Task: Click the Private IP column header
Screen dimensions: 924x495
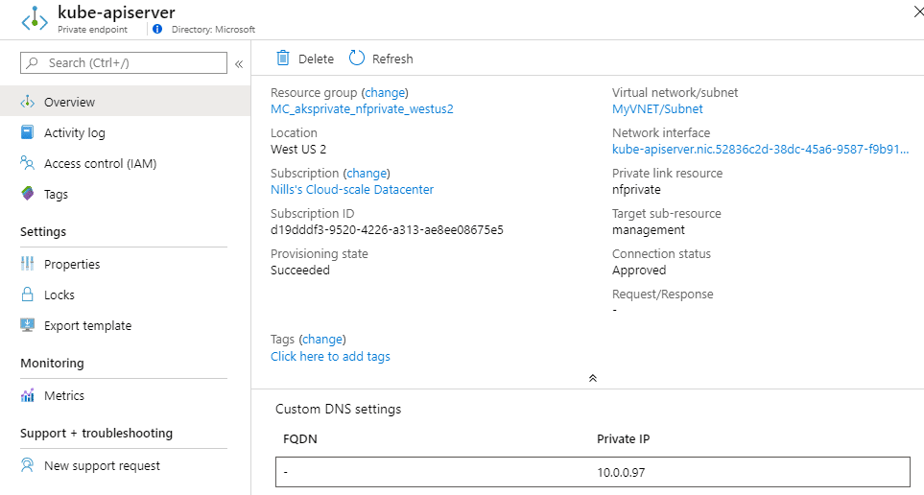Action: pyautogui.click(x=623, y=439)
